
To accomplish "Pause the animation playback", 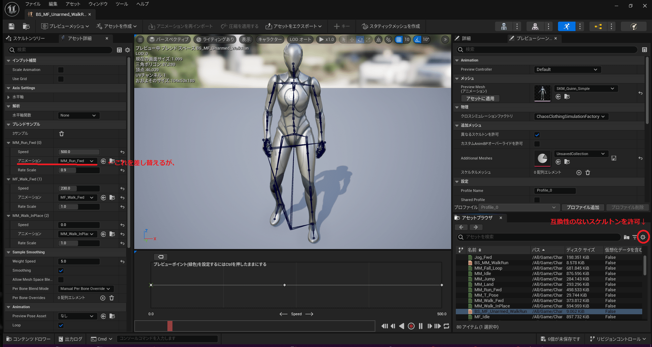I will 421,326.
